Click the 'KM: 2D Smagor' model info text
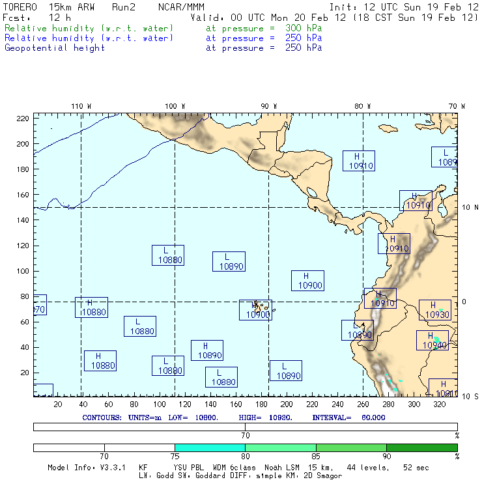Viewport: 482px width, 482px height. (x=313, y=476)
